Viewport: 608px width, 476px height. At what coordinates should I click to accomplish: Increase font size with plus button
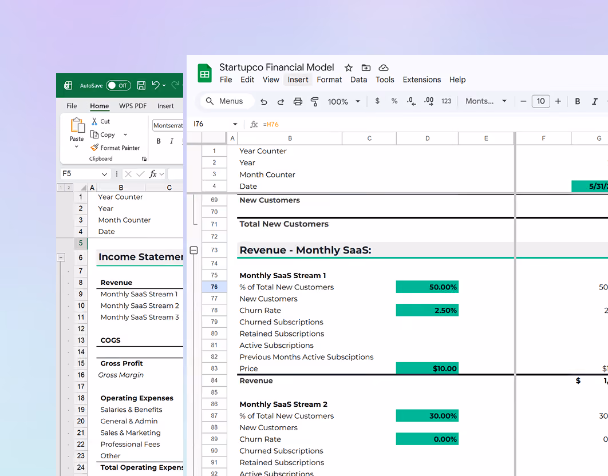pos(558,101)
